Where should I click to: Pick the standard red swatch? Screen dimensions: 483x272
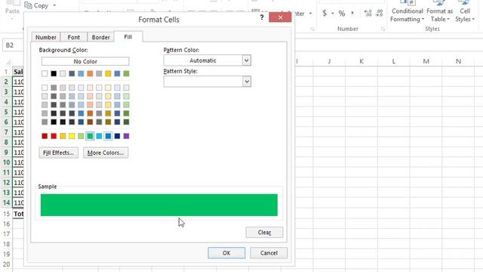[54, 136]
